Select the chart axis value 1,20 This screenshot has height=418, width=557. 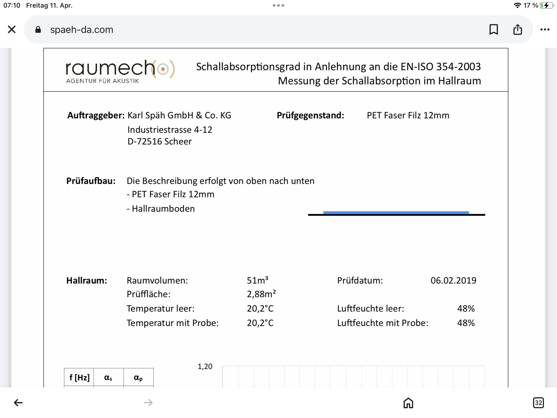[205, 367]
